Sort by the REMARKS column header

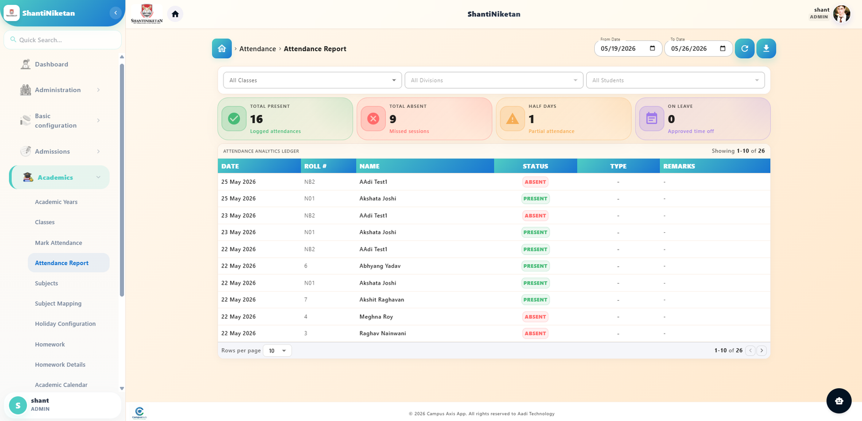(x=715, y=166)
